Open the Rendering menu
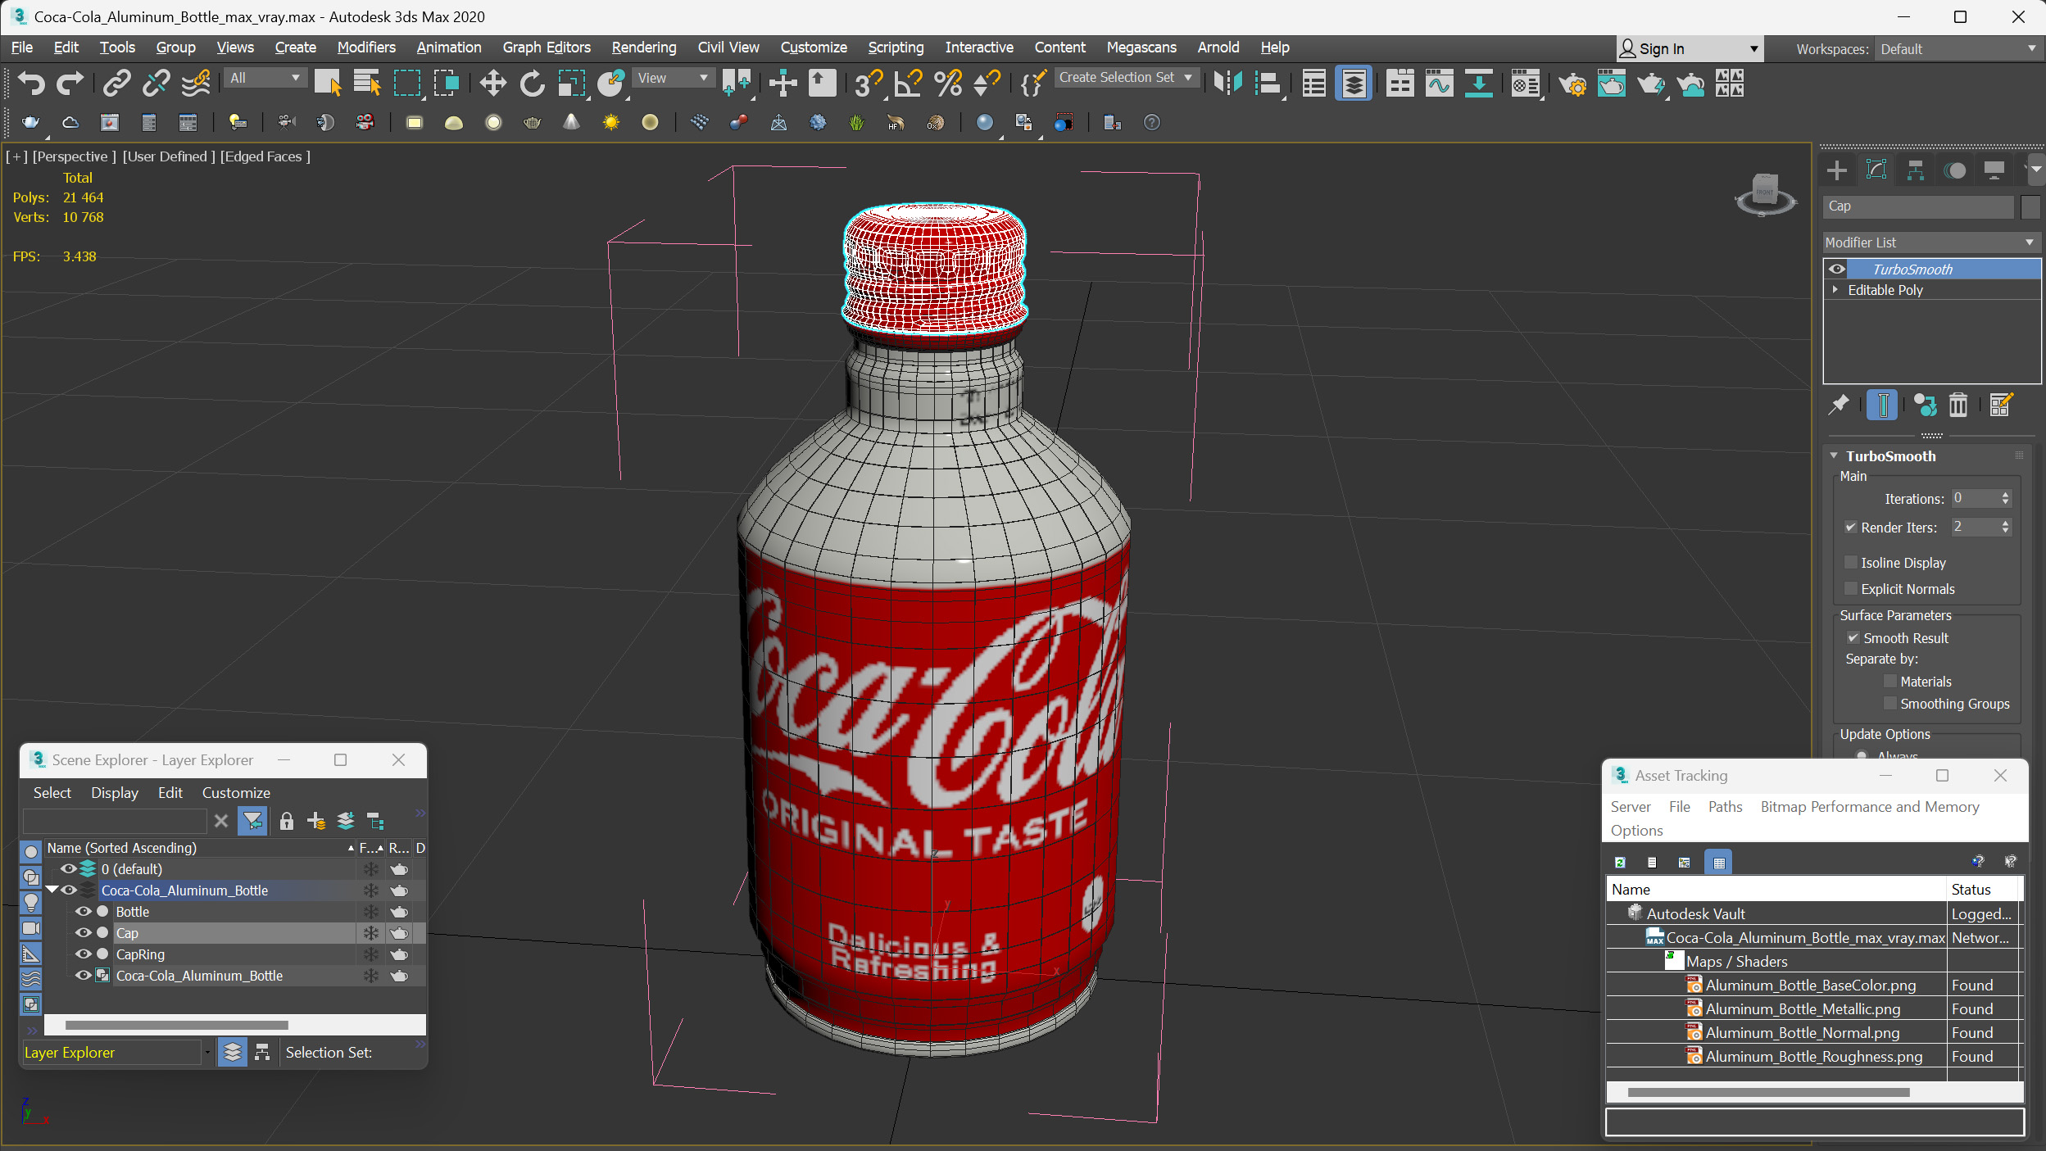This screenshot has height=1151, width=2046. coord(644,48)
